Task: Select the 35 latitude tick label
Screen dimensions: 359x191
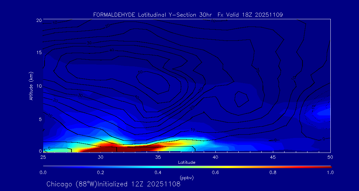Action: (158, 157)
